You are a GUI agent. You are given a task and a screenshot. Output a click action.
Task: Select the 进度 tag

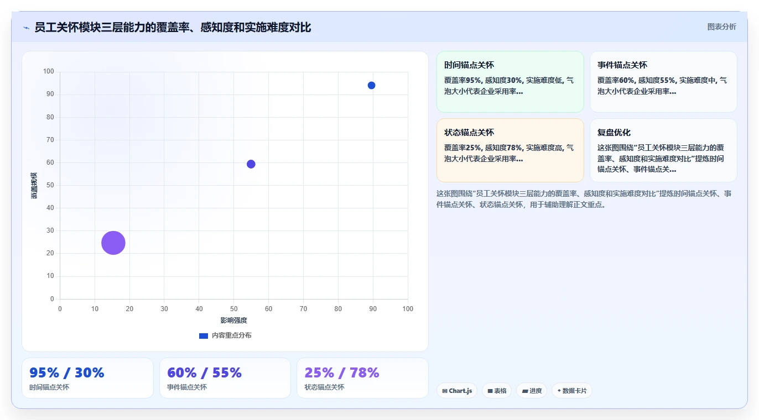(532, 391)
